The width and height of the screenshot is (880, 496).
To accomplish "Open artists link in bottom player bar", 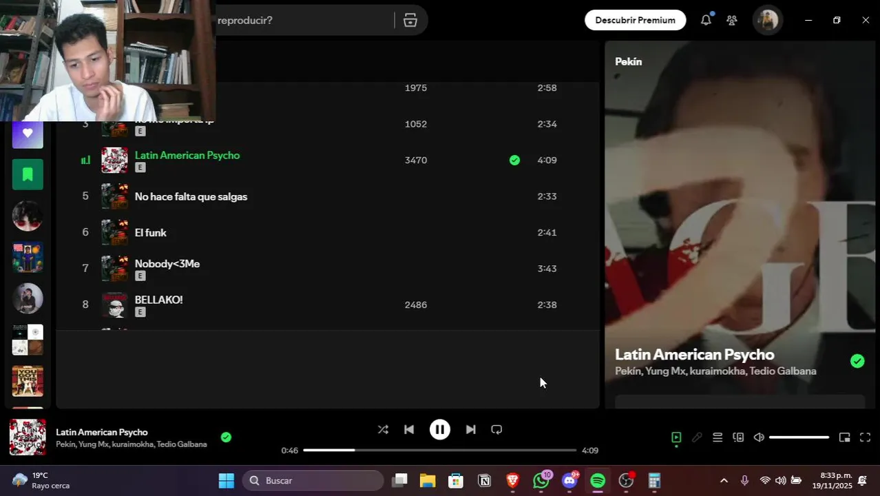I will 132,444.
